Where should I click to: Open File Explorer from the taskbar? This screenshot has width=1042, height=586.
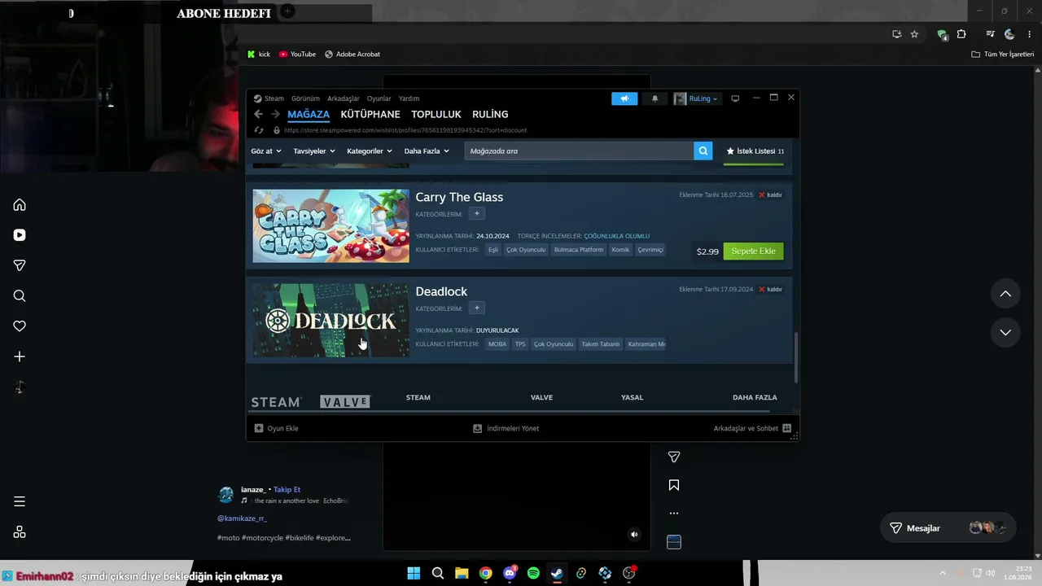click(x=462, y=573)
